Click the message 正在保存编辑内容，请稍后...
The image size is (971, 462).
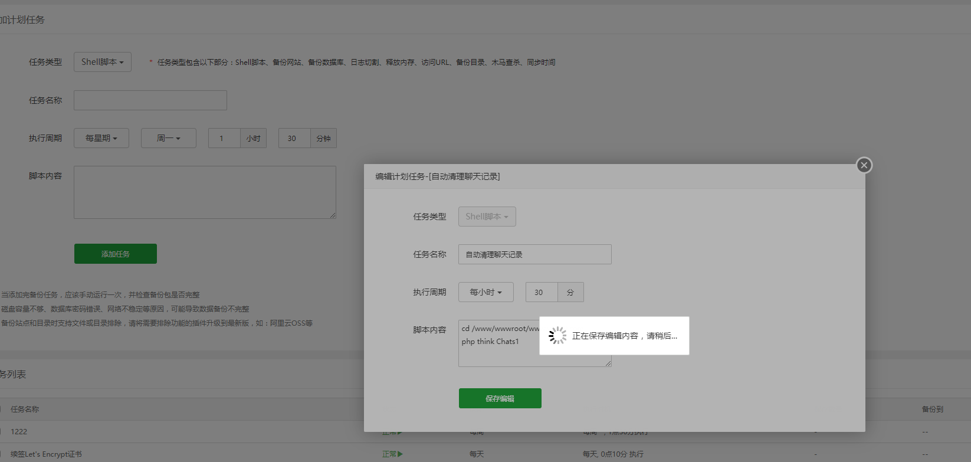pos(625,336)
